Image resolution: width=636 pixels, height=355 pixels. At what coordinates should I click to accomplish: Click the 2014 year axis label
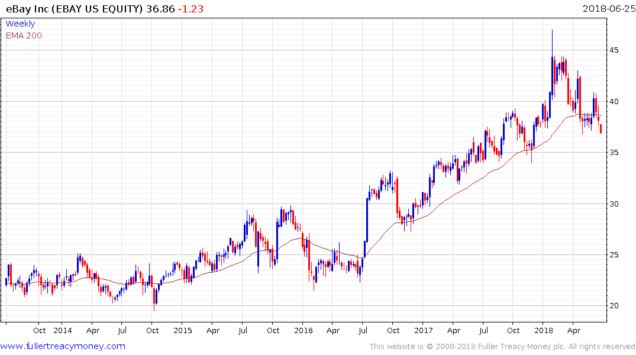pos(63,330)
